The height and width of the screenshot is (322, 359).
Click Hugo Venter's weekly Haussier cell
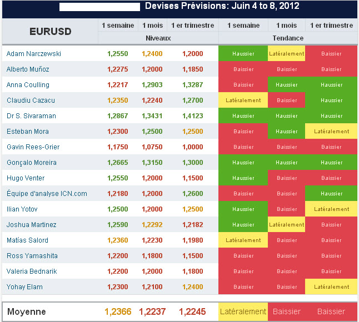tap(243, 178)
